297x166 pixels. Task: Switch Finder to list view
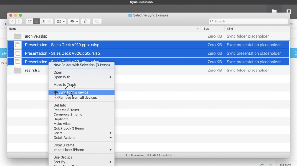[36, 21]
